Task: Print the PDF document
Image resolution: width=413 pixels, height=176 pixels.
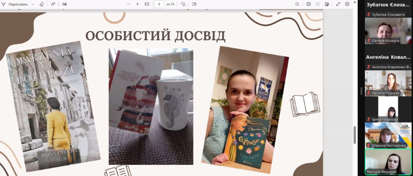Action: click(x=309, y=4)
